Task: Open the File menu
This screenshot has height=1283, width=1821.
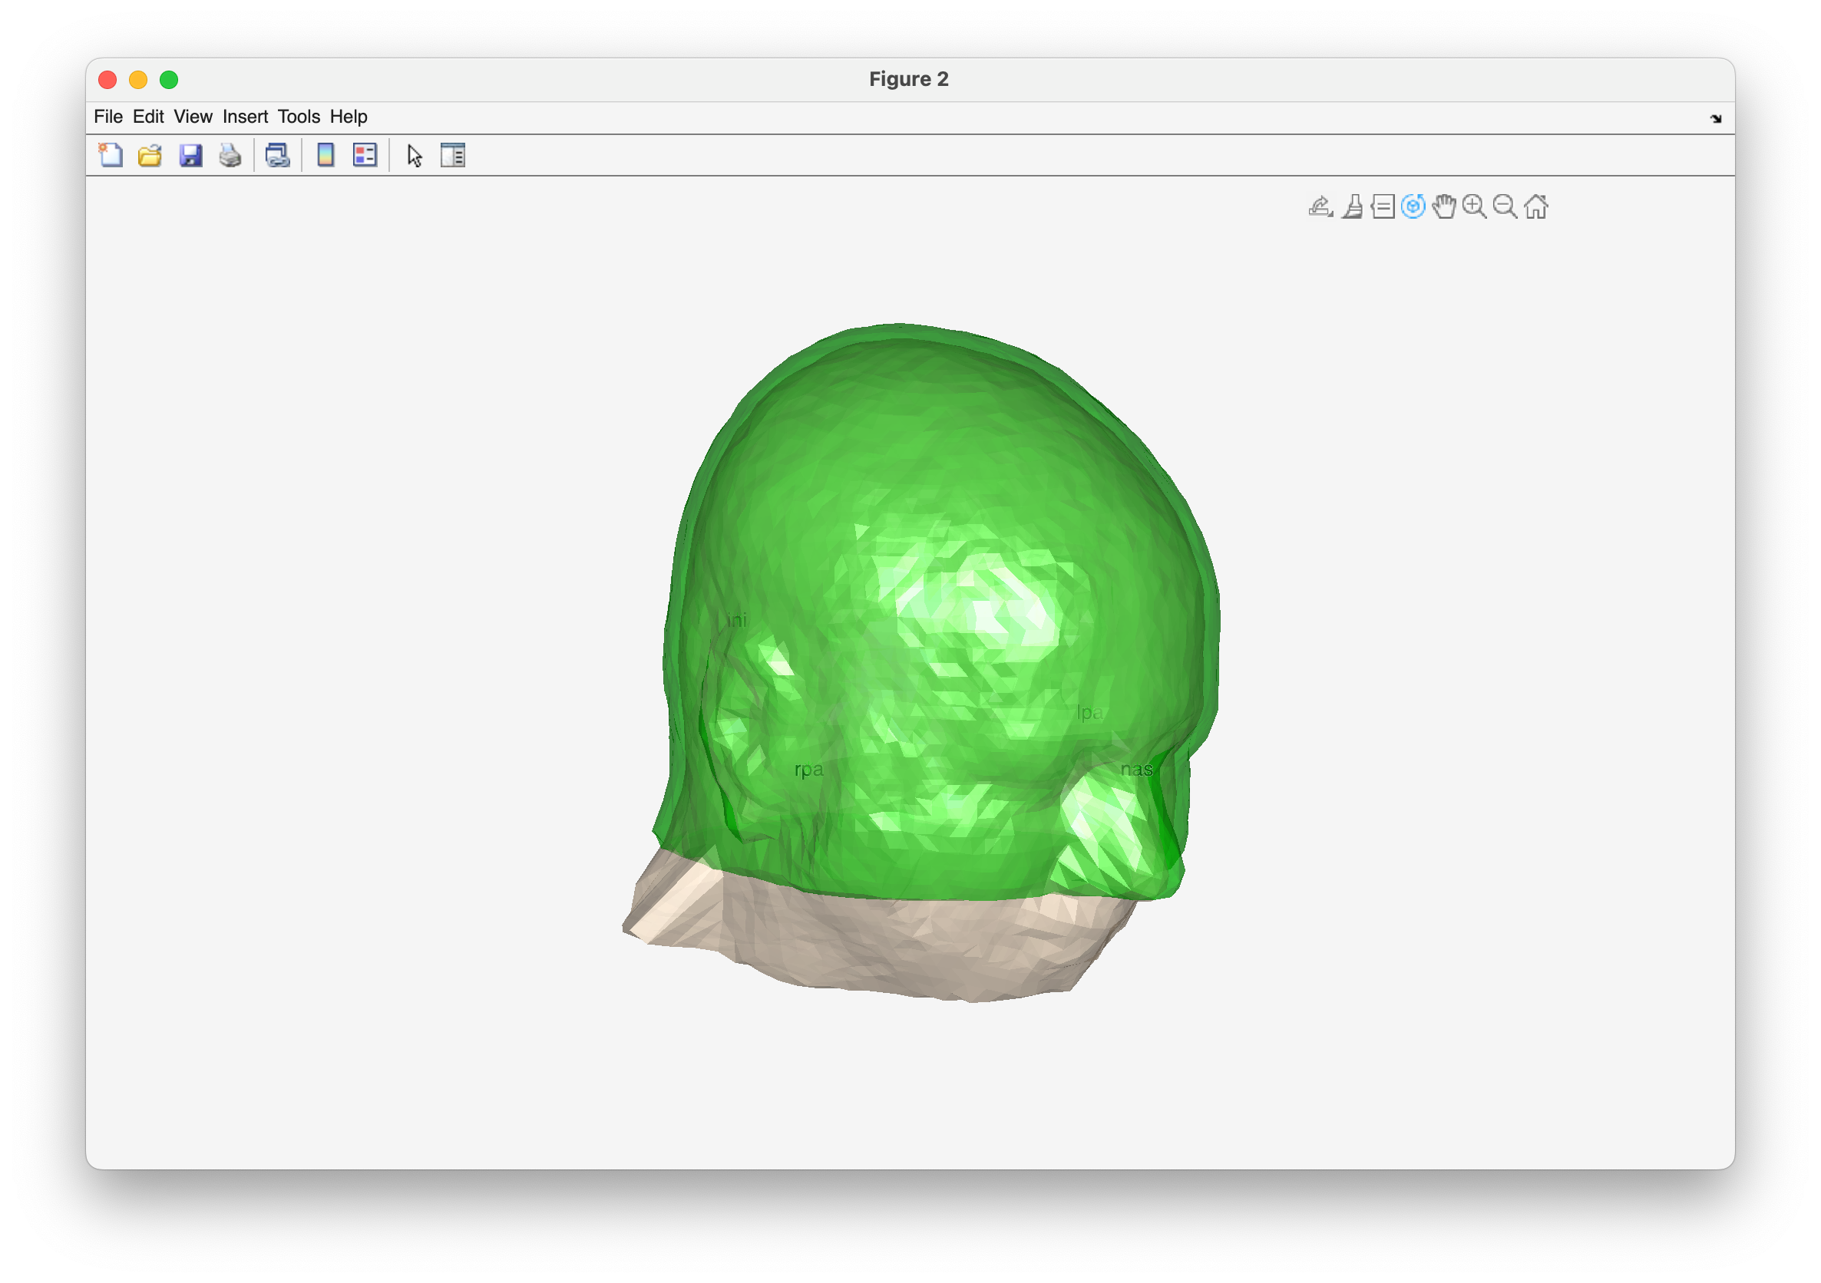Action: (x=108, y=117)
